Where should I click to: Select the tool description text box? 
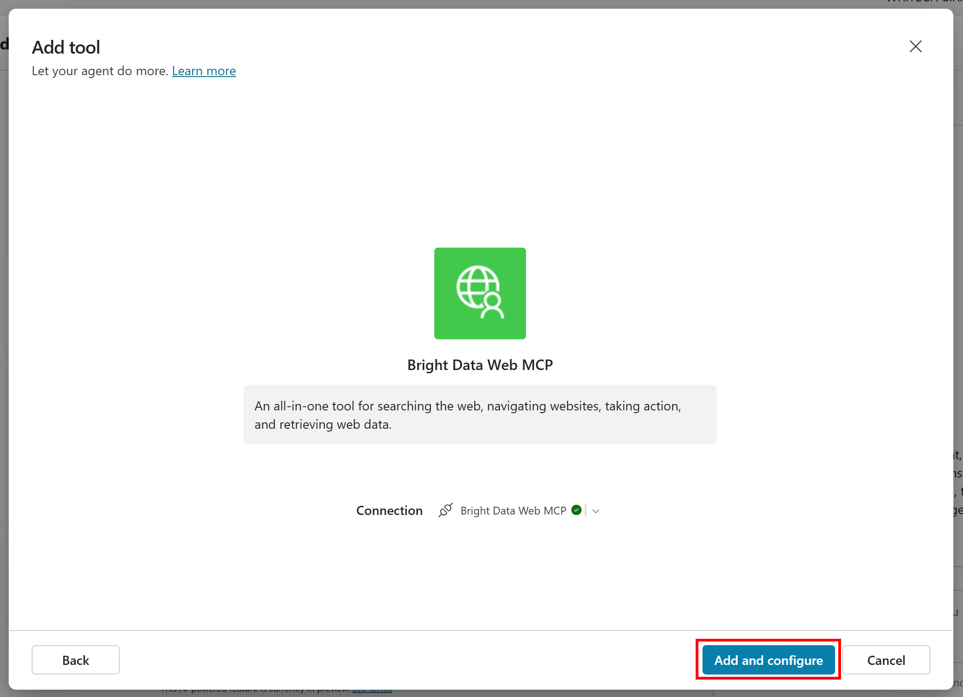(480, 414)
